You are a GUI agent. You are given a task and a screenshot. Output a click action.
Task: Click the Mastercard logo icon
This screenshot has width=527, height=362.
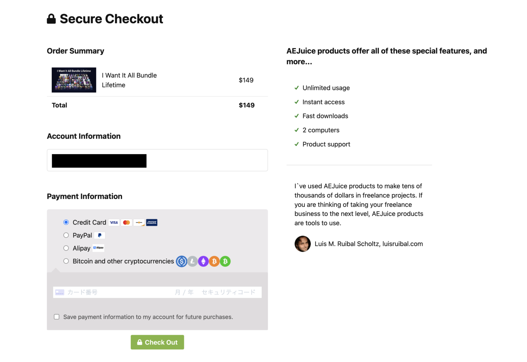click(127, 222)
